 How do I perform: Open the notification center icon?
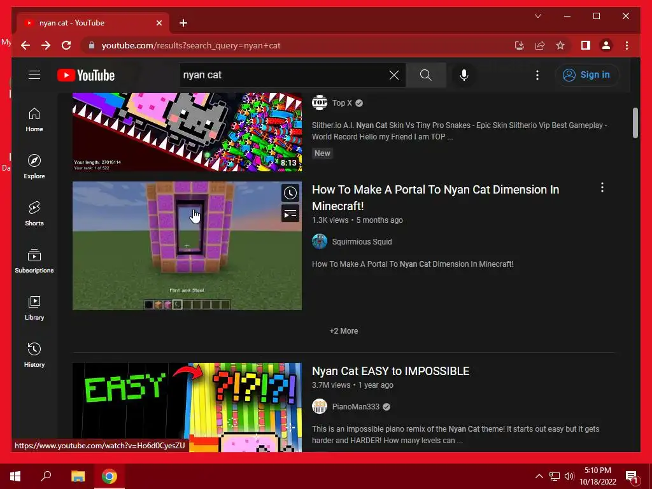[x=632, y=476]
